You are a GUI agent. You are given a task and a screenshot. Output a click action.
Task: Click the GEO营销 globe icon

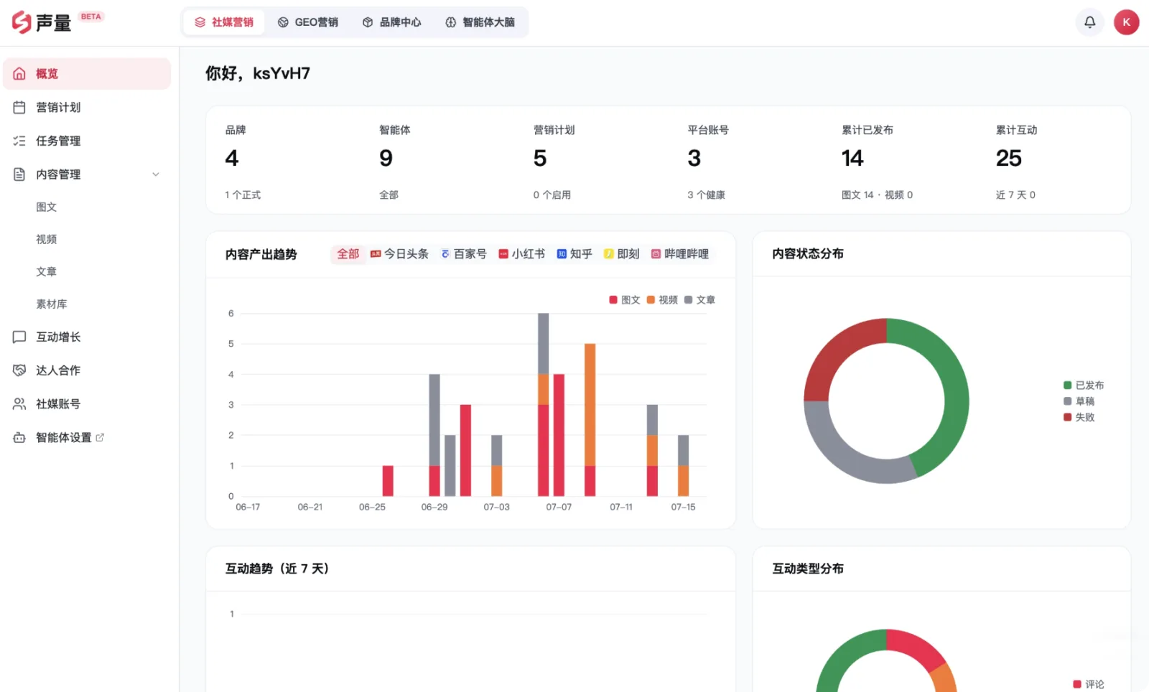click(x=284, y=22)
